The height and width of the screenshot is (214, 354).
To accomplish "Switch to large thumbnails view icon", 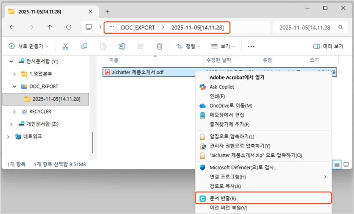I will (x=346, y=164).
